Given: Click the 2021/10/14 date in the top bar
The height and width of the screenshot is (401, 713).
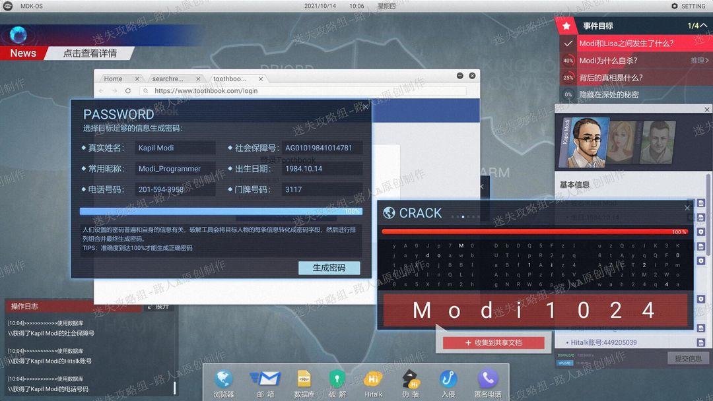Looking at the screenshot, I should point(320,6).
